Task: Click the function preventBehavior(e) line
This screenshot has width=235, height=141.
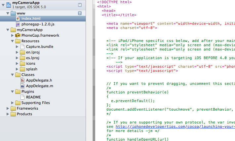Action: coord(137,92)
